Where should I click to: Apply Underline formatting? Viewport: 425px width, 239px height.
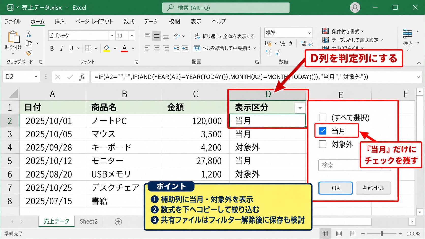(x=71, y=48)
